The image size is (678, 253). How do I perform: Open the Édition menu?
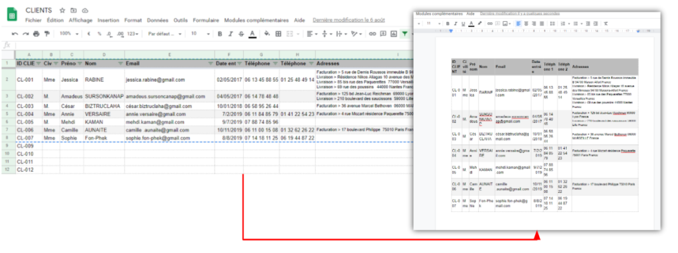pos(56,21)
